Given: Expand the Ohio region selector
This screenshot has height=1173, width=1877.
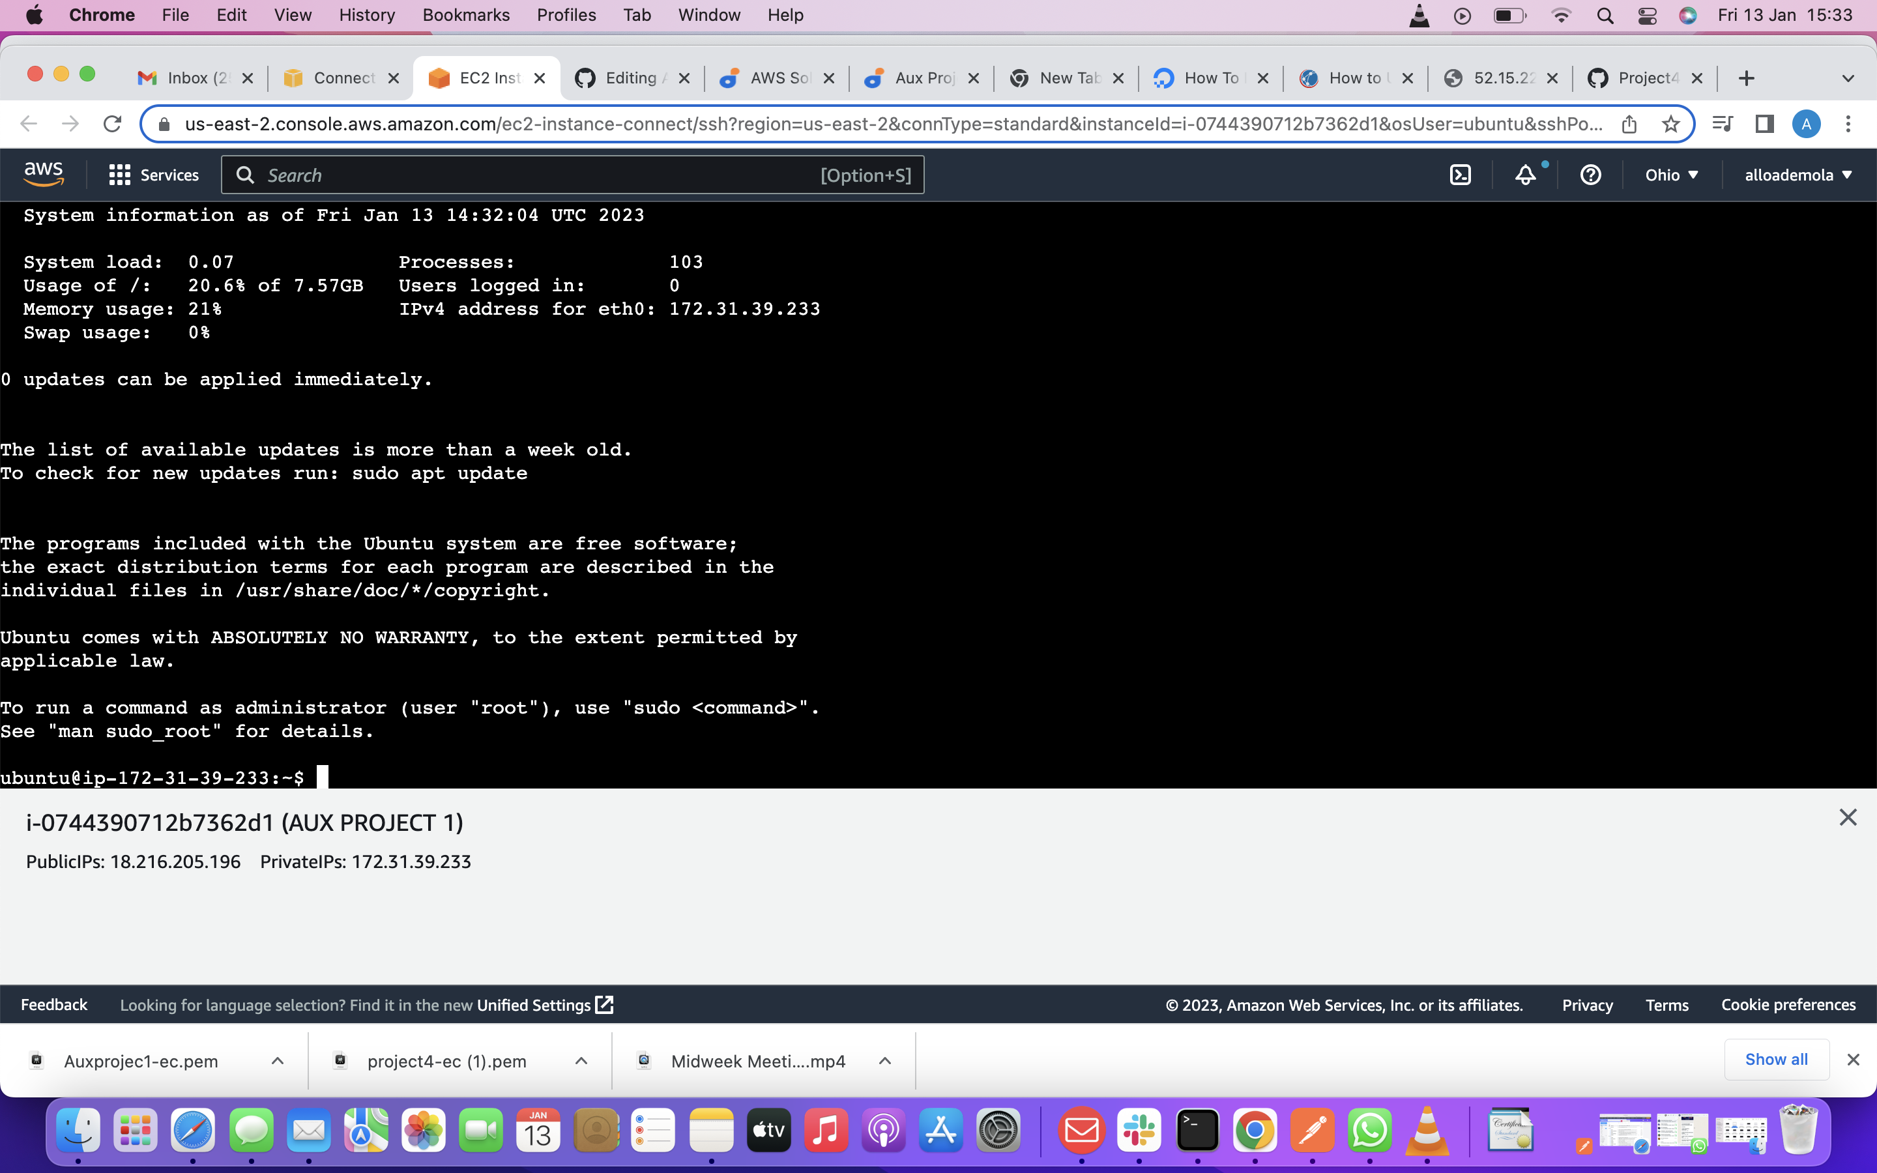Looking at the screenshot, I should point(1672,175).
